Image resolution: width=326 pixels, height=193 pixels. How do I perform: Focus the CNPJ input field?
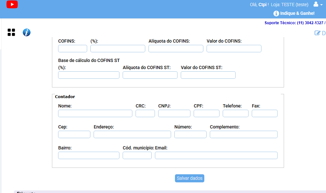click(174, 113)
